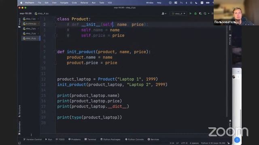
Task: Open the Tools menu
Action: pyautogui.click(x=102, y=3)
